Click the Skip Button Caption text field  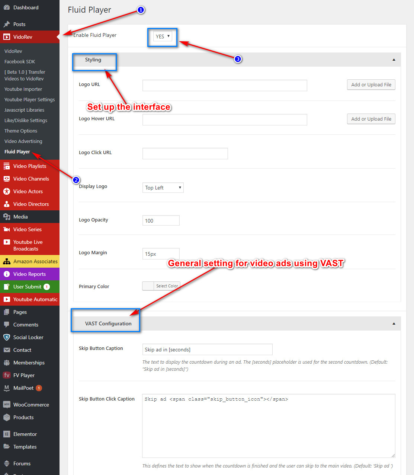207,350
